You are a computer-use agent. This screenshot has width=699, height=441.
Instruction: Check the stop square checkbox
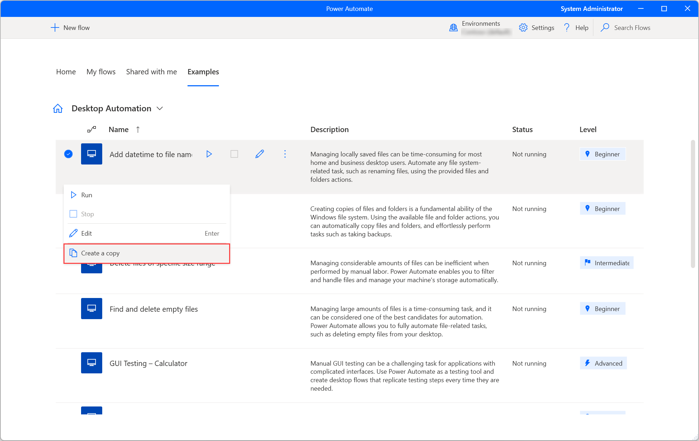click(73, 213)
